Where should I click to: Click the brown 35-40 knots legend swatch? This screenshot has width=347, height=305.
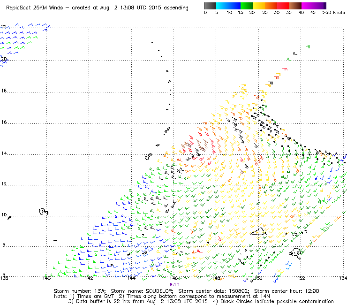click(295, 6)
